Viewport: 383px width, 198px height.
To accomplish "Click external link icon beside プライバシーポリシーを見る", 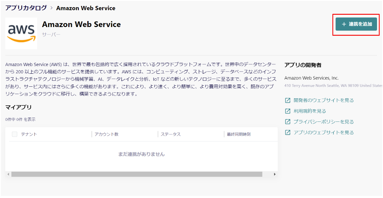I will 288,122.
